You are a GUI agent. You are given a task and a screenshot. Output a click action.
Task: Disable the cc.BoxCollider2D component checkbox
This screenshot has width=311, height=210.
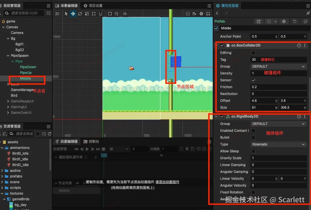tap(222, 45)
